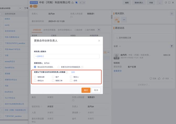The width and height of the screenshot is (176, 124).
Task: Tick the 联系人 checkbox
Action: point(71,77)
